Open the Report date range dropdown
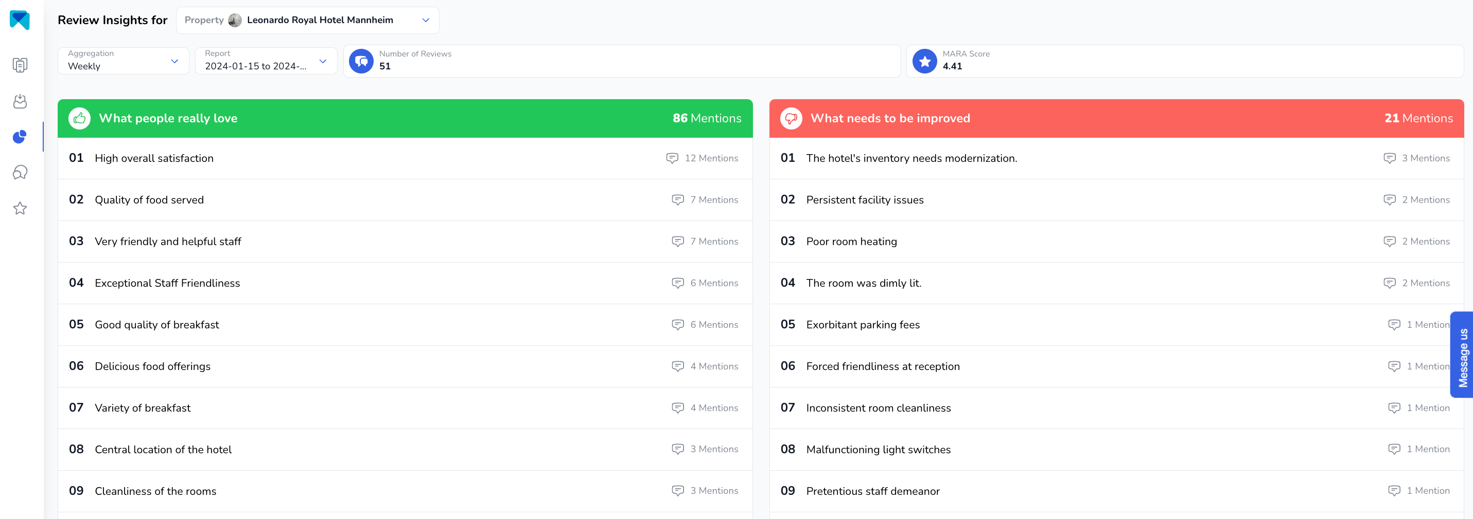Image resolution: width=1473 pixels, height=519 pixels. click(x=266, y=61)
